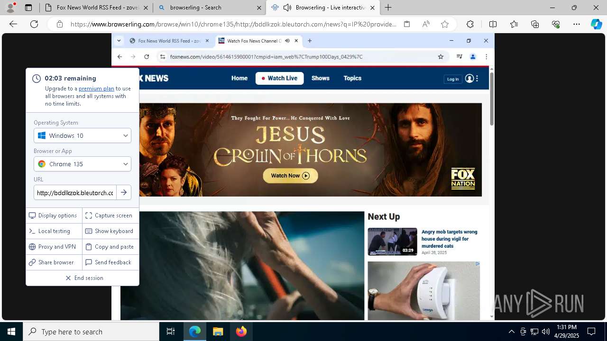Open File Explorer from taskbar

pos(218,332)
